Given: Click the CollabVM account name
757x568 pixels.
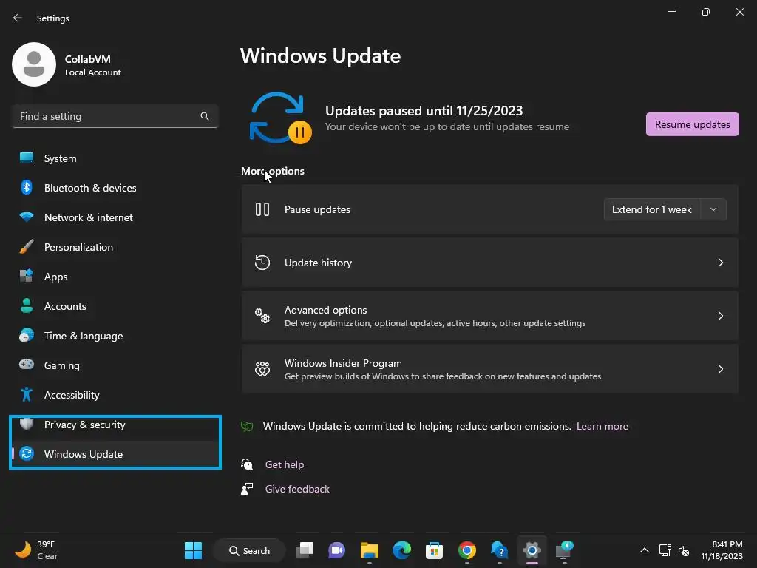Looking at the screenshot, I should (88, 59).
